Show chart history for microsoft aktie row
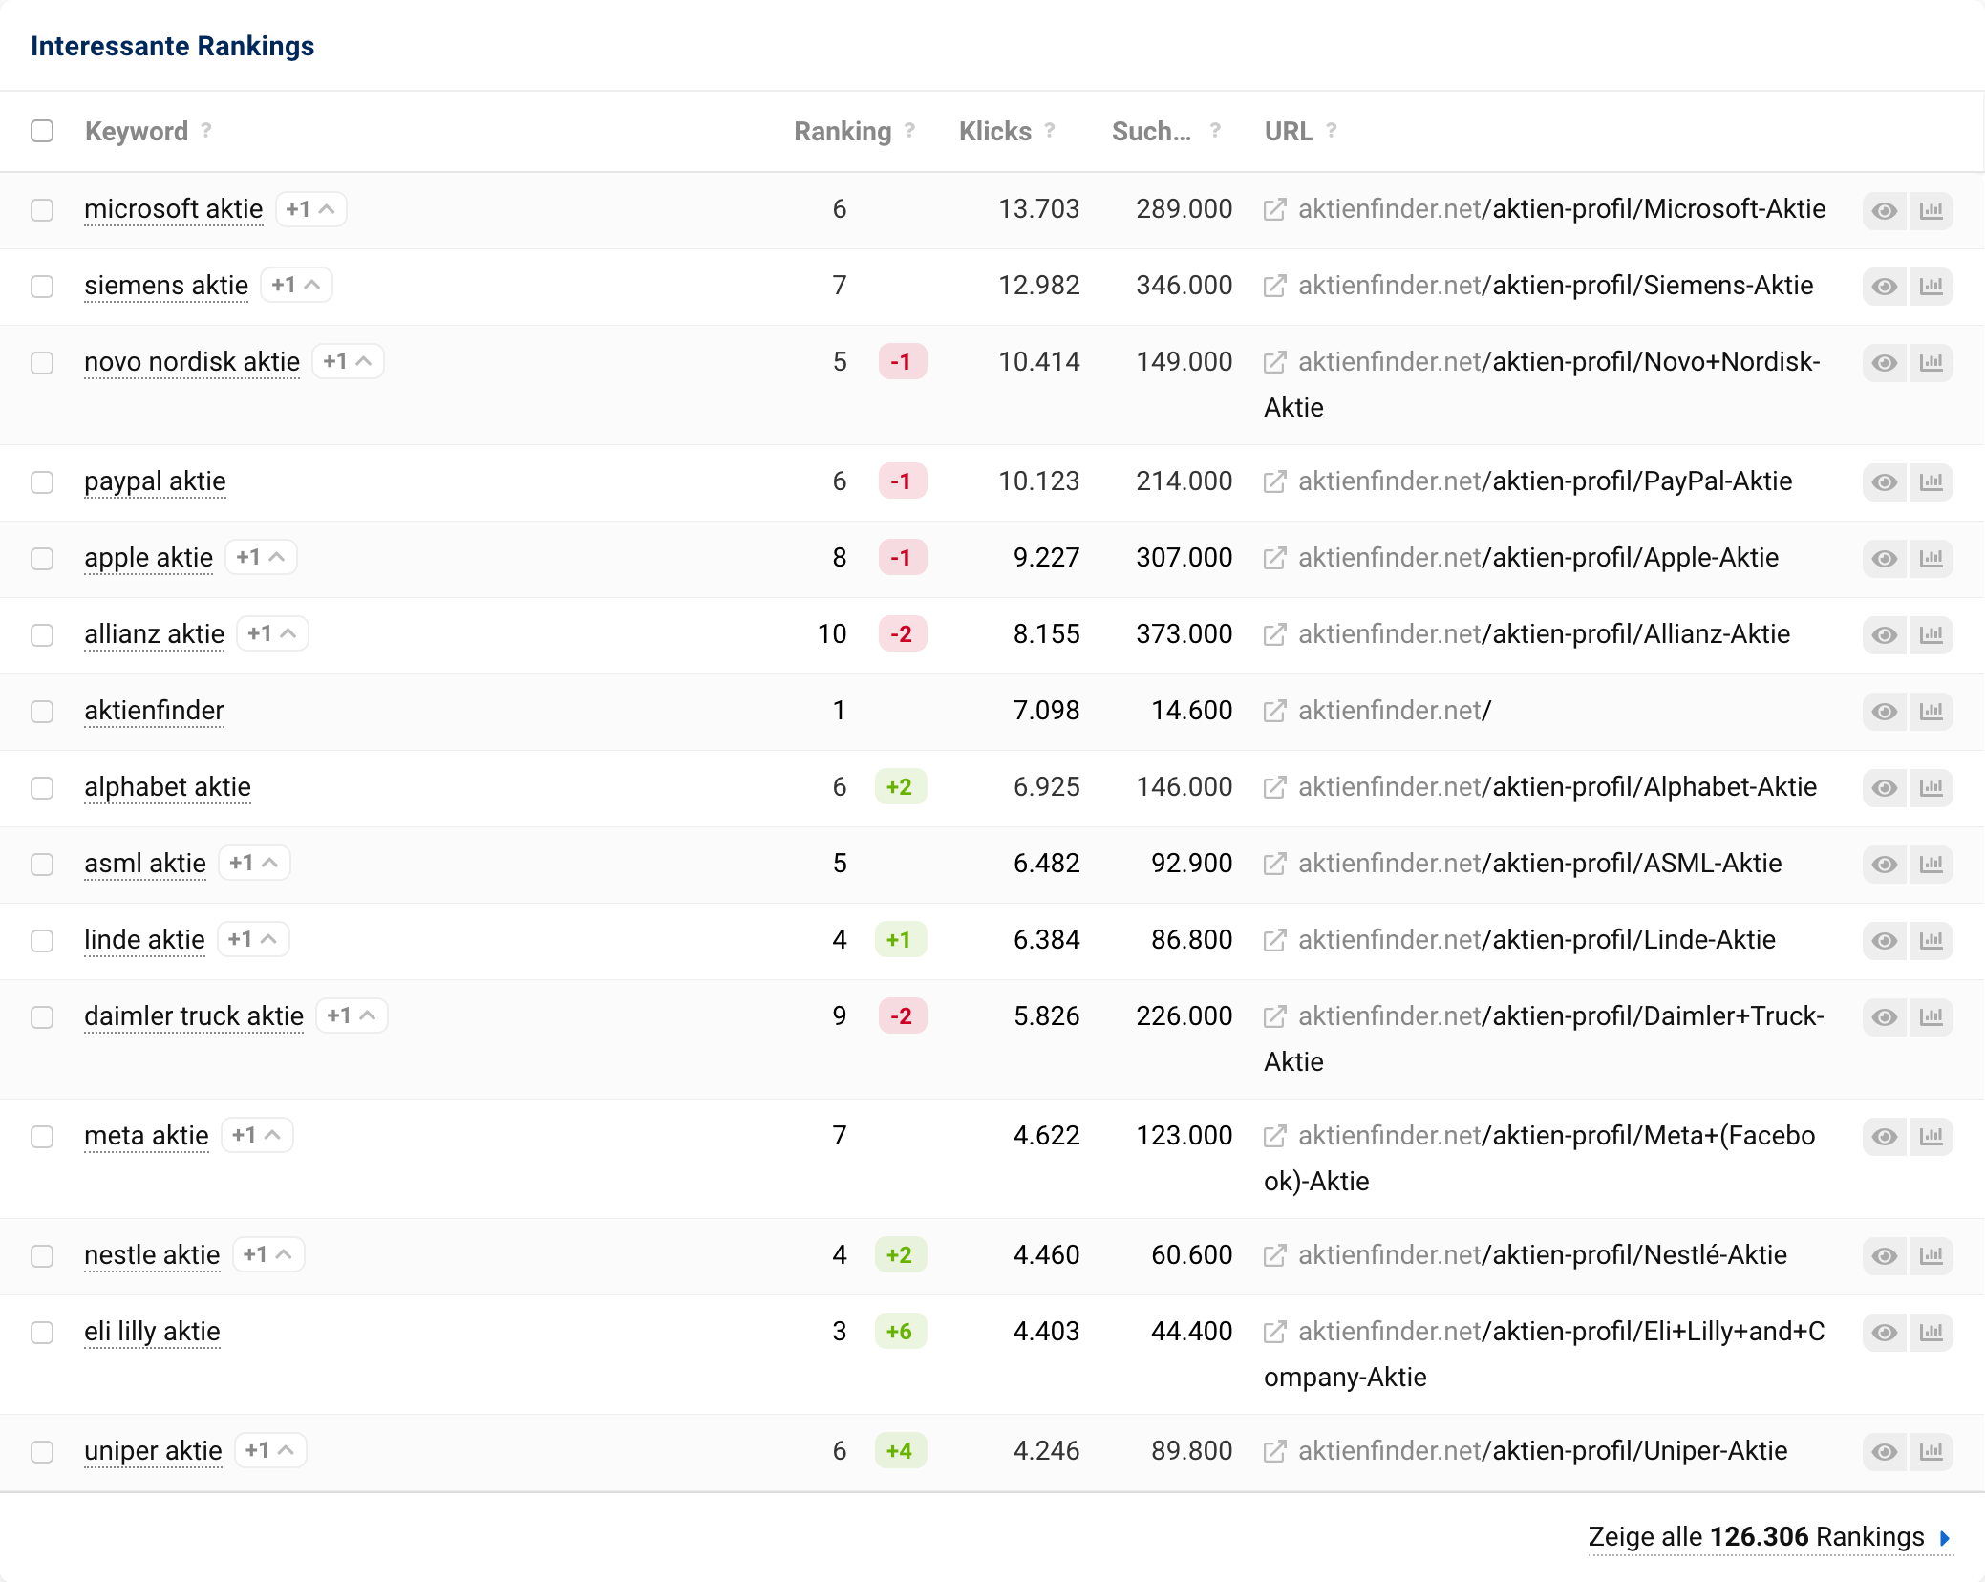Screen dimensions: 1985x1582 tap(1932, 210)
